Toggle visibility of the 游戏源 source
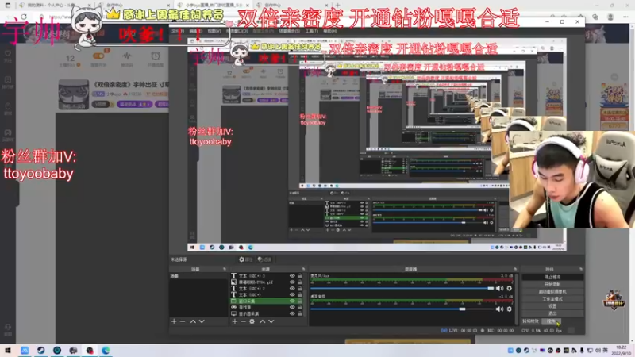 pyautogui.click(x=292, y=307)
